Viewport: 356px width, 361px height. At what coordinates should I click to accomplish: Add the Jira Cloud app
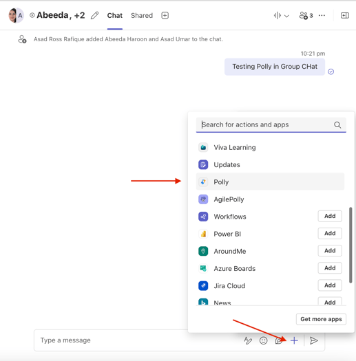click(330, 285)
